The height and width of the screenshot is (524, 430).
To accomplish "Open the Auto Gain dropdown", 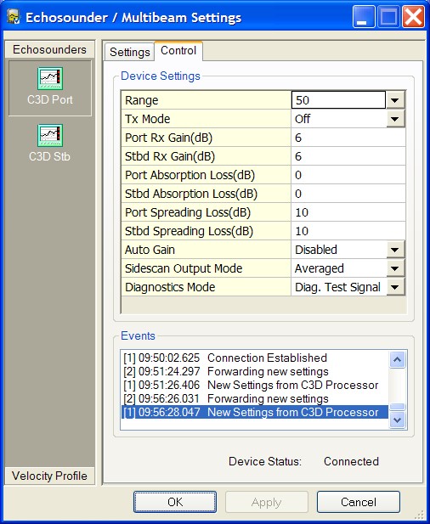I will coord(395,250).
